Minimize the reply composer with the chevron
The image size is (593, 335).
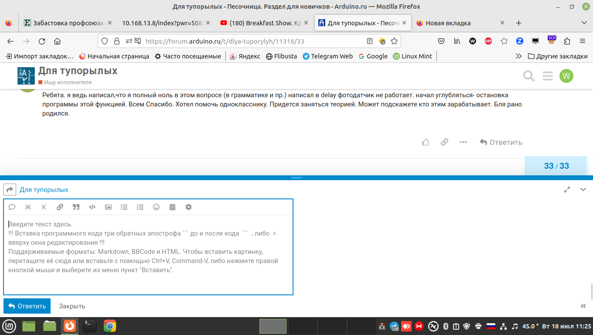[583, 190]
